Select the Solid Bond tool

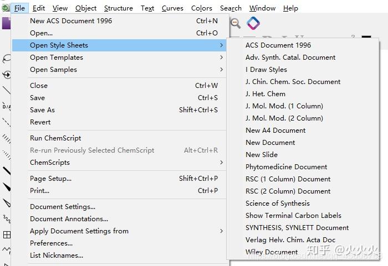pos(6,90)
